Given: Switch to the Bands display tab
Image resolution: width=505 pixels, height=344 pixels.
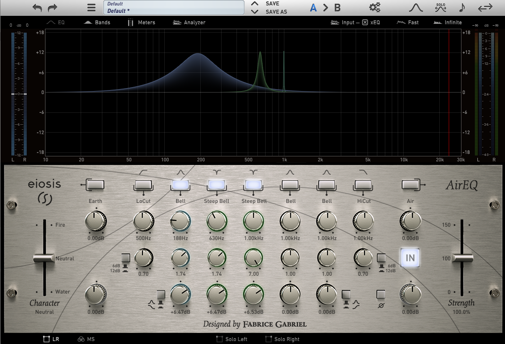Looking at the screenshot, I should (97, 22).
